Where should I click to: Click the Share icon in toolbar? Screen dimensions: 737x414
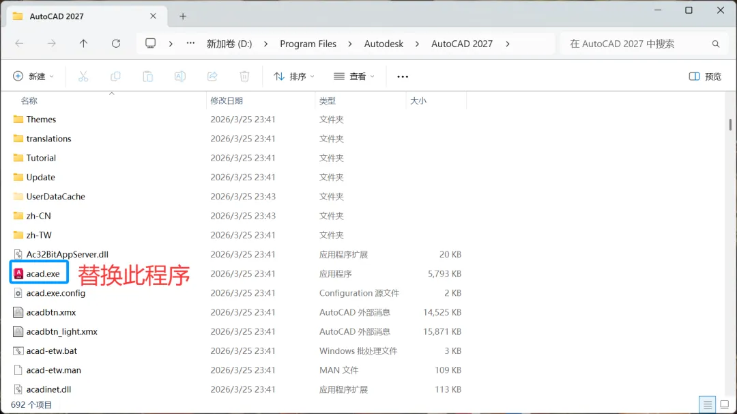pyautogui.click(x=212, y=77)
